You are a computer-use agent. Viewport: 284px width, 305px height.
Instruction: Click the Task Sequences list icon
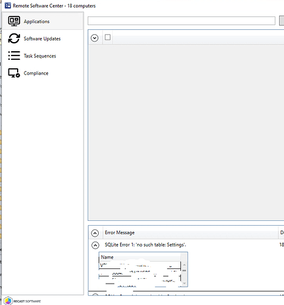pos(14,56)
